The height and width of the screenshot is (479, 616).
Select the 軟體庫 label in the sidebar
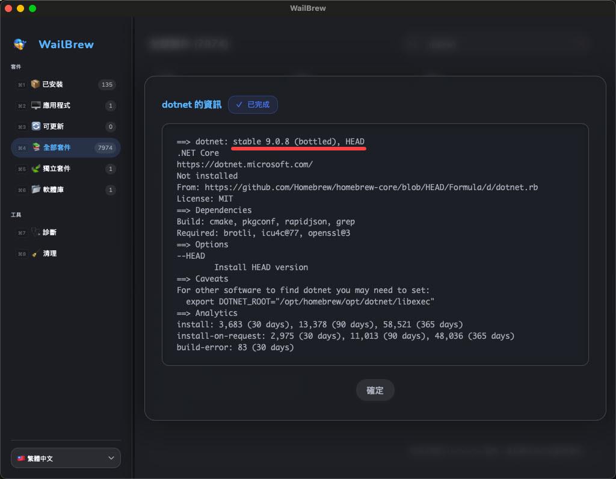point(54,190)
